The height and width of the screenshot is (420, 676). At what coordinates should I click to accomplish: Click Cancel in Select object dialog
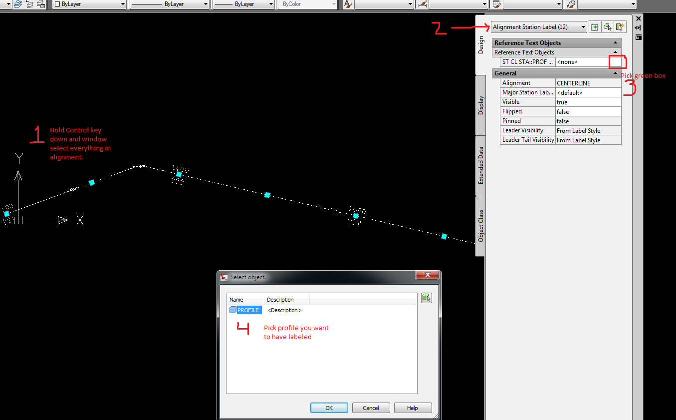371,408
